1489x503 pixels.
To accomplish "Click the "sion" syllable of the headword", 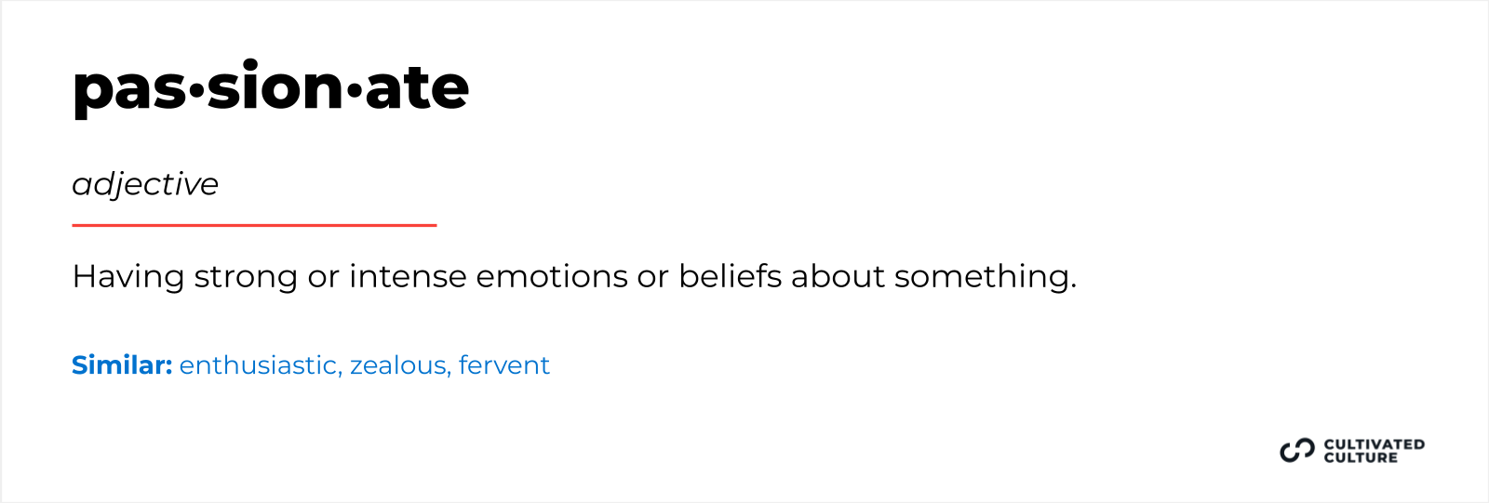I will (x=275, y=87).
